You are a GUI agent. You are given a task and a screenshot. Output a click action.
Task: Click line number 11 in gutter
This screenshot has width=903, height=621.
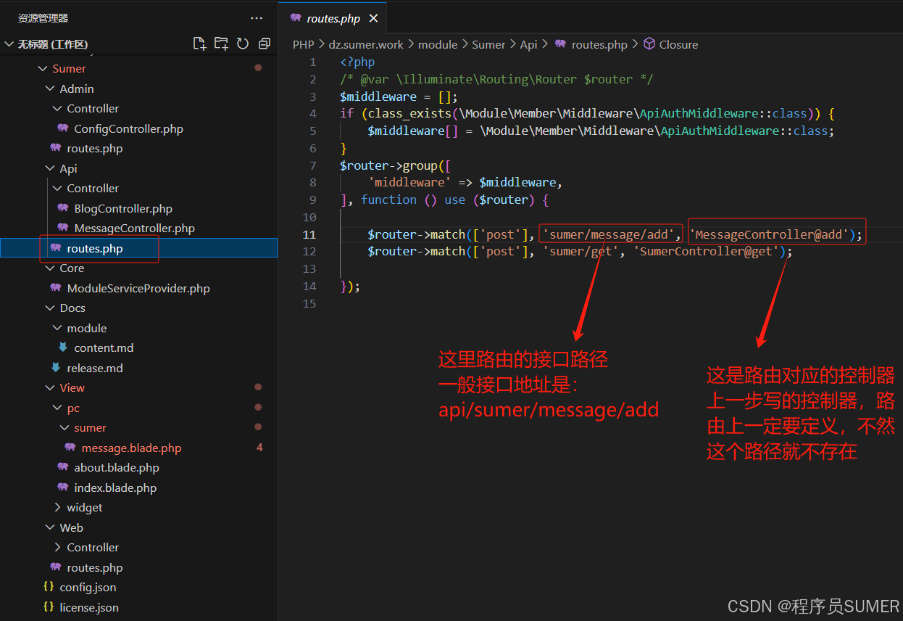309,234
